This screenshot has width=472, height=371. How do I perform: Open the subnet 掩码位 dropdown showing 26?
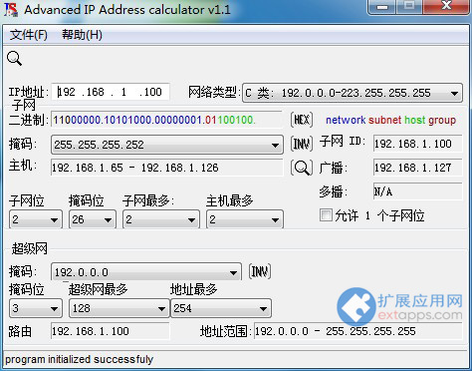click(x=93, y=219)
